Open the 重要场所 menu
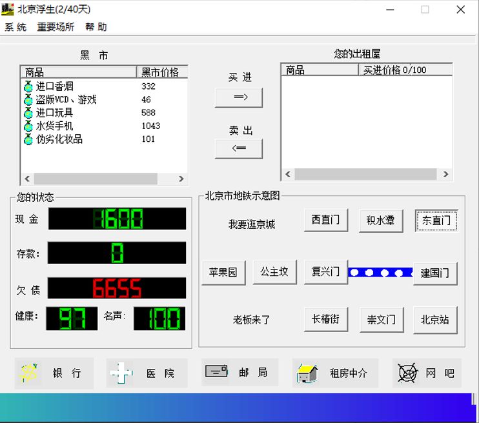The image size is (479, 423). tap(56, 27)
